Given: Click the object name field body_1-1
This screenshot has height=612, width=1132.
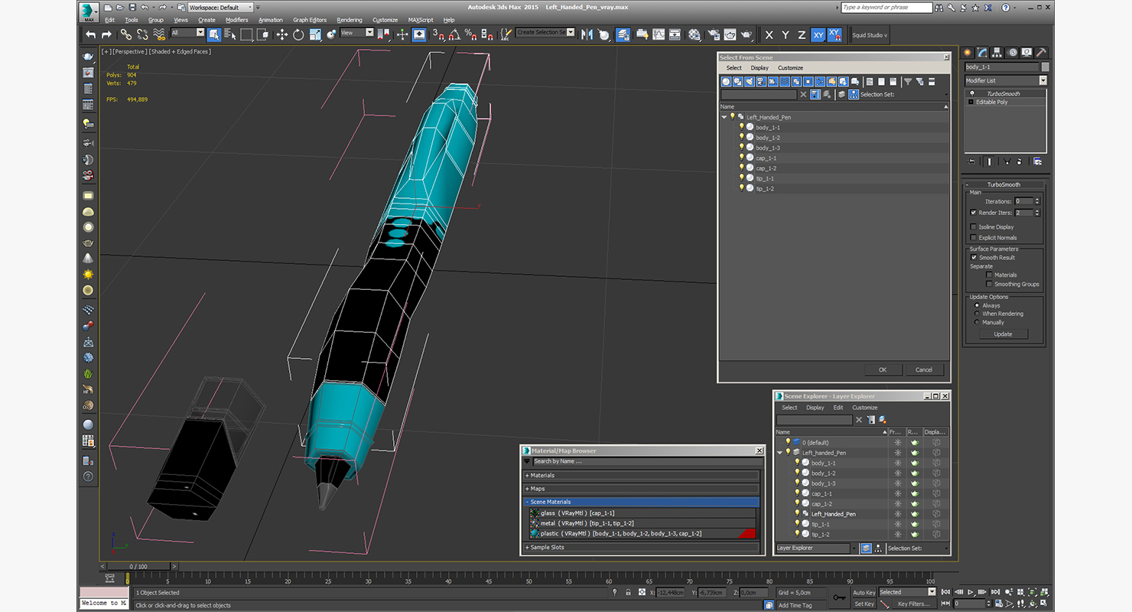Looking at the screenshot, I should pos(1001,67).
